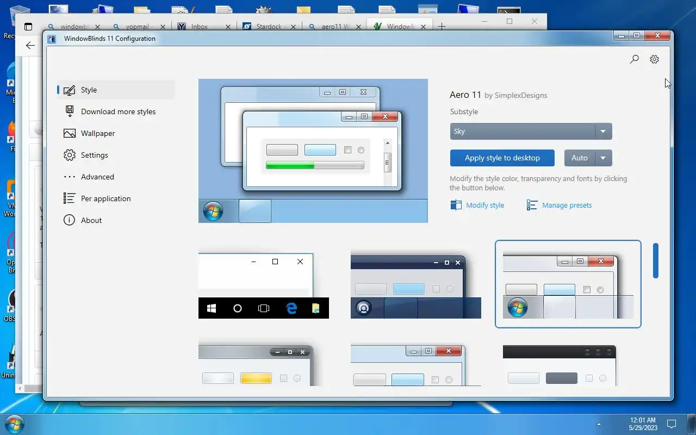The width and height of the screenshot is (696, 435).
Task: Open the taskbar clock showing 12:01 AM
Action: pos(643,424)
